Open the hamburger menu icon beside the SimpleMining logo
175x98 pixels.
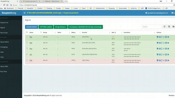25,13
